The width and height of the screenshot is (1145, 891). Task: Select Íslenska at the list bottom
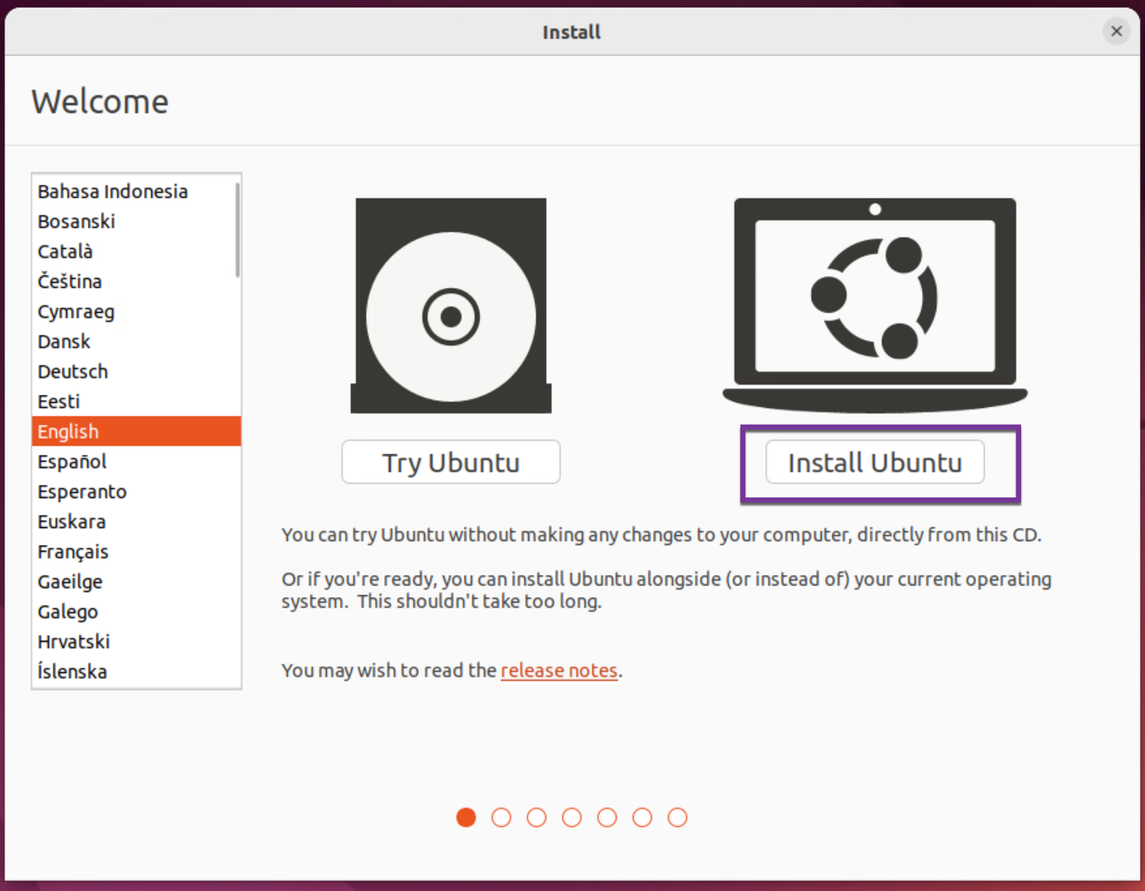tap(72, 672)
